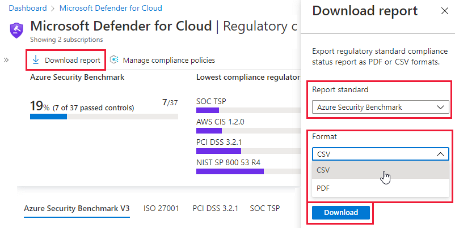Click the NIST SP 800 53 R4 compliance bar
Image resolution: width=455 pixels, height=228 pixels.
click(x=230, y=171)
